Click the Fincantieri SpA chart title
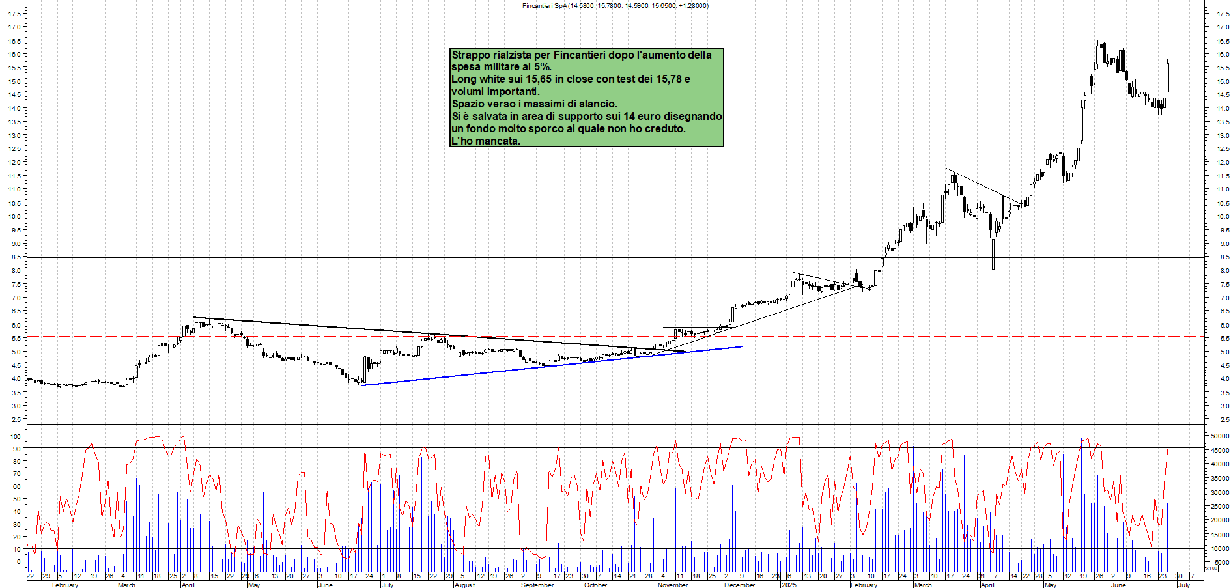 [615, 6]
